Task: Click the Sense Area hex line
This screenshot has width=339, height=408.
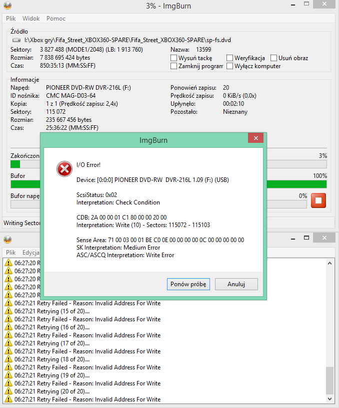Action: [x=160, y=240]
